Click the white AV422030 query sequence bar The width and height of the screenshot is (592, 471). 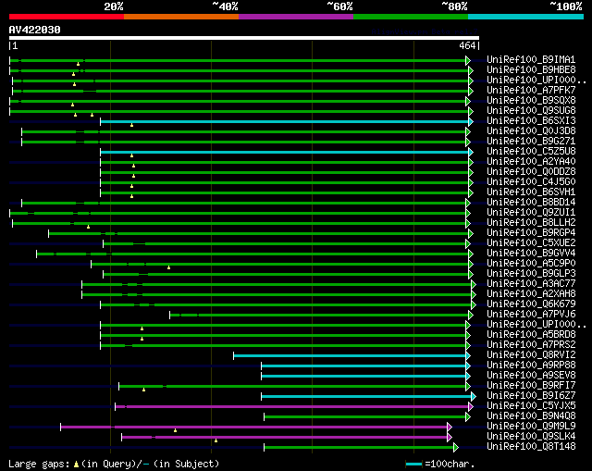[244, 38]
